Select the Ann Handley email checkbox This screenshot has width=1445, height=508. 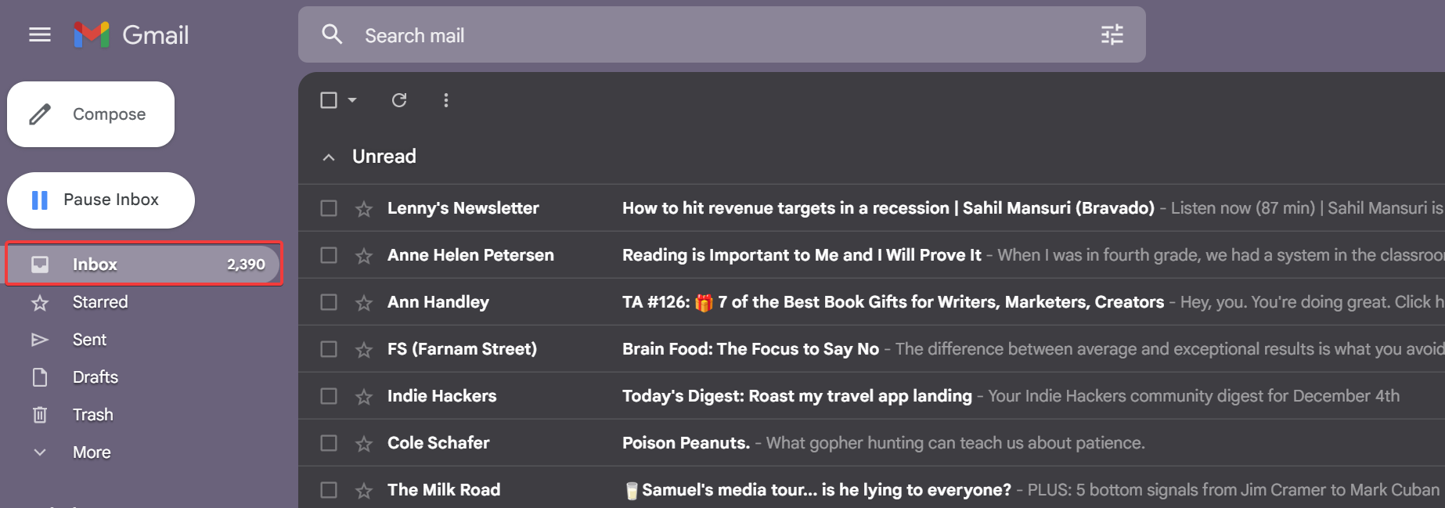pos(329,302)
